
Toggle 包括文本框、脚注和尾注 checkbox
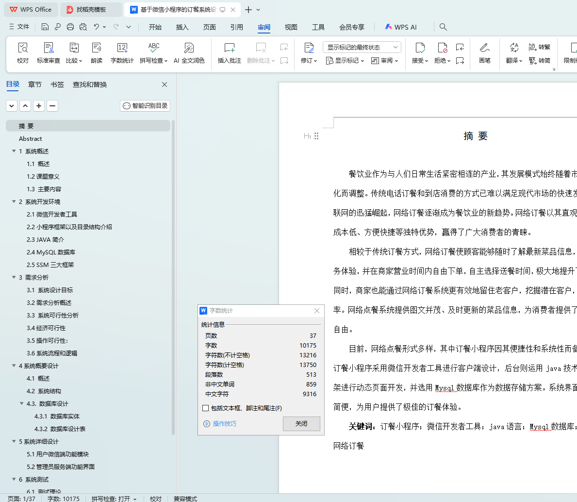(205, 408)
